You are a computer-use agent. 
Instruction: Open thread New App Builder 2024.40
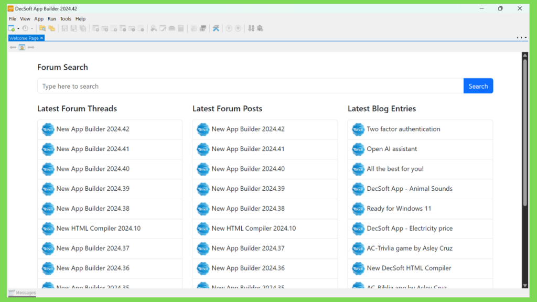pyautogui.click(x=93, y=169)
